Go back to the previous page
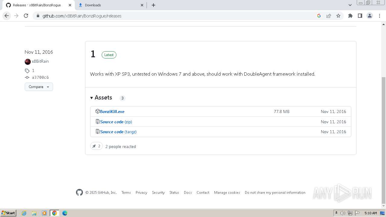The height and width of the screenshot is (217, 386). click(x=7, y=16)
